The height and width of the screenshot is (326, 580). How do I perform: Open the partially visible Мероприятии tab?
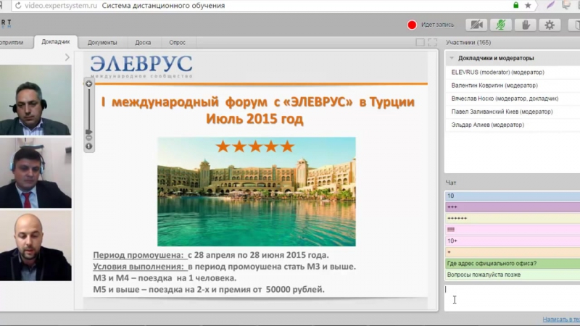[x=12, y=43]
